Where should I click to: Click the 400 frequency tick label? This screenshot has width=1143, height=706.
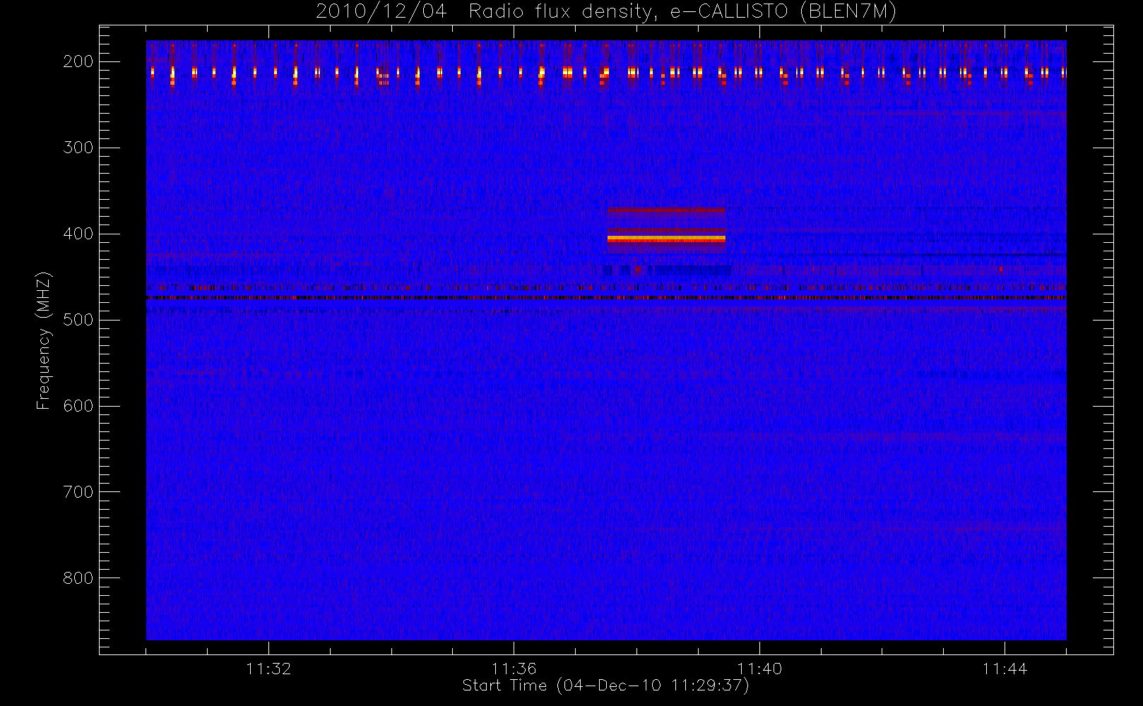point(78,234)
